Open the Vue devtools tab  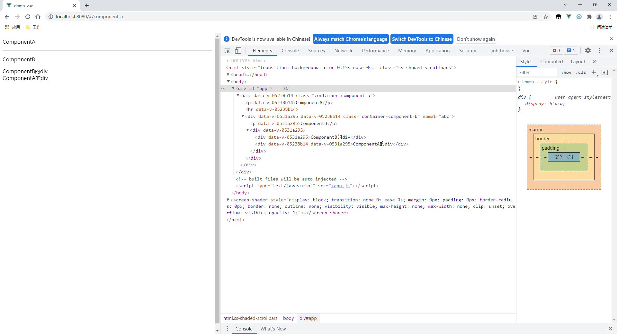coord(526,51)
